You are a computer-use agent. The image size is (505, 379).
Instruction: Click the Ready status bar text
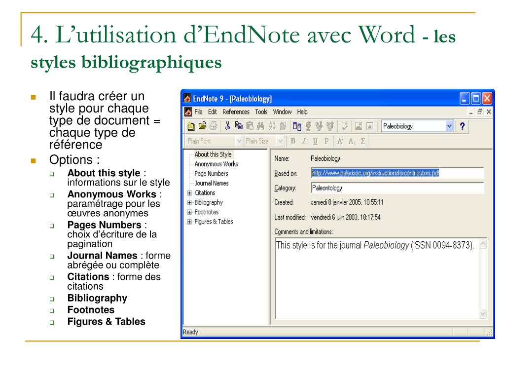[x=190, y=332]
